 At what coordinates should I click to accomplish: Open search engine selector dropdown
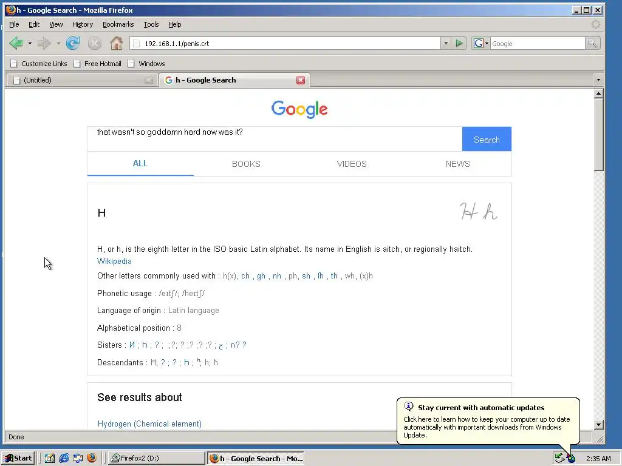point(487,44)
